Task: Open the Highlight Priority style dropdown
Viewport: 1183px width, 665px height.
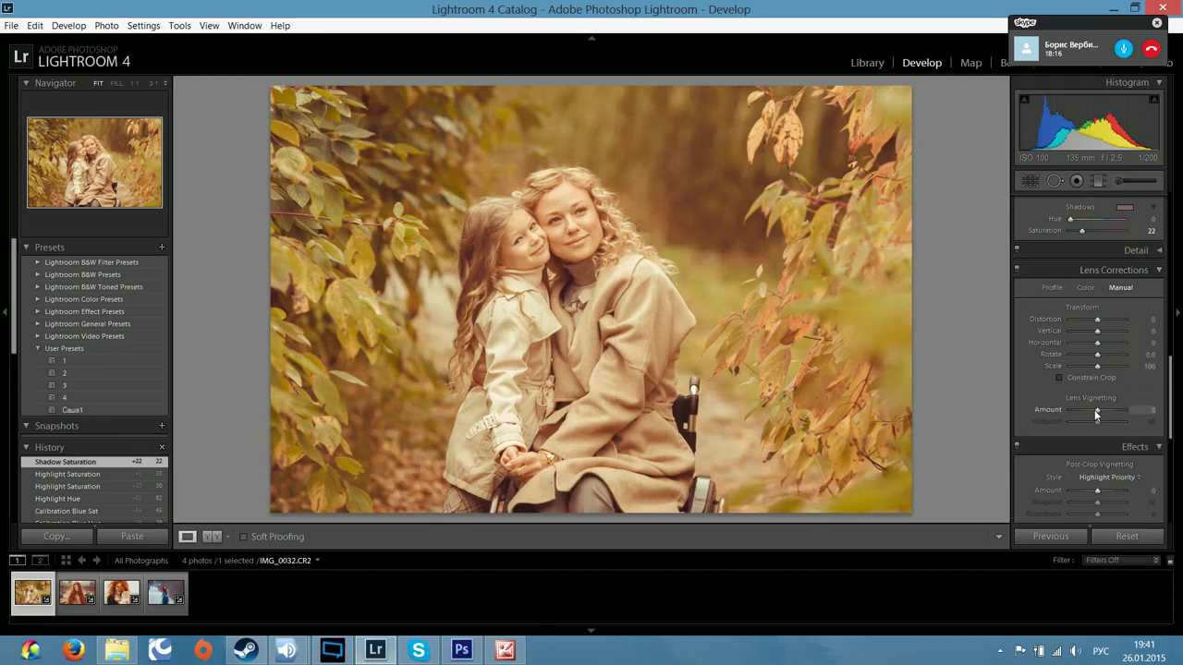Action: 1110,478
